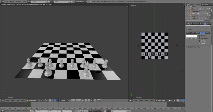
Task: Open the timeline Marker menu
Action: [x=13, y=111]
